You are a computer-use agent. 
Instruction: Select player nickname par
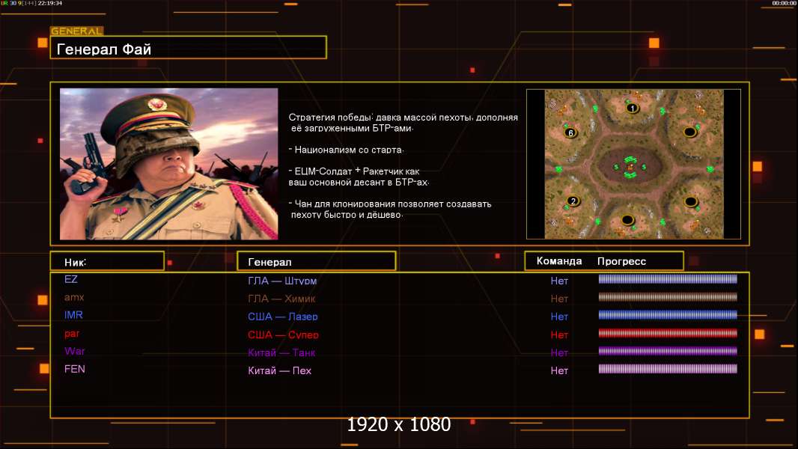pos(72,334)
